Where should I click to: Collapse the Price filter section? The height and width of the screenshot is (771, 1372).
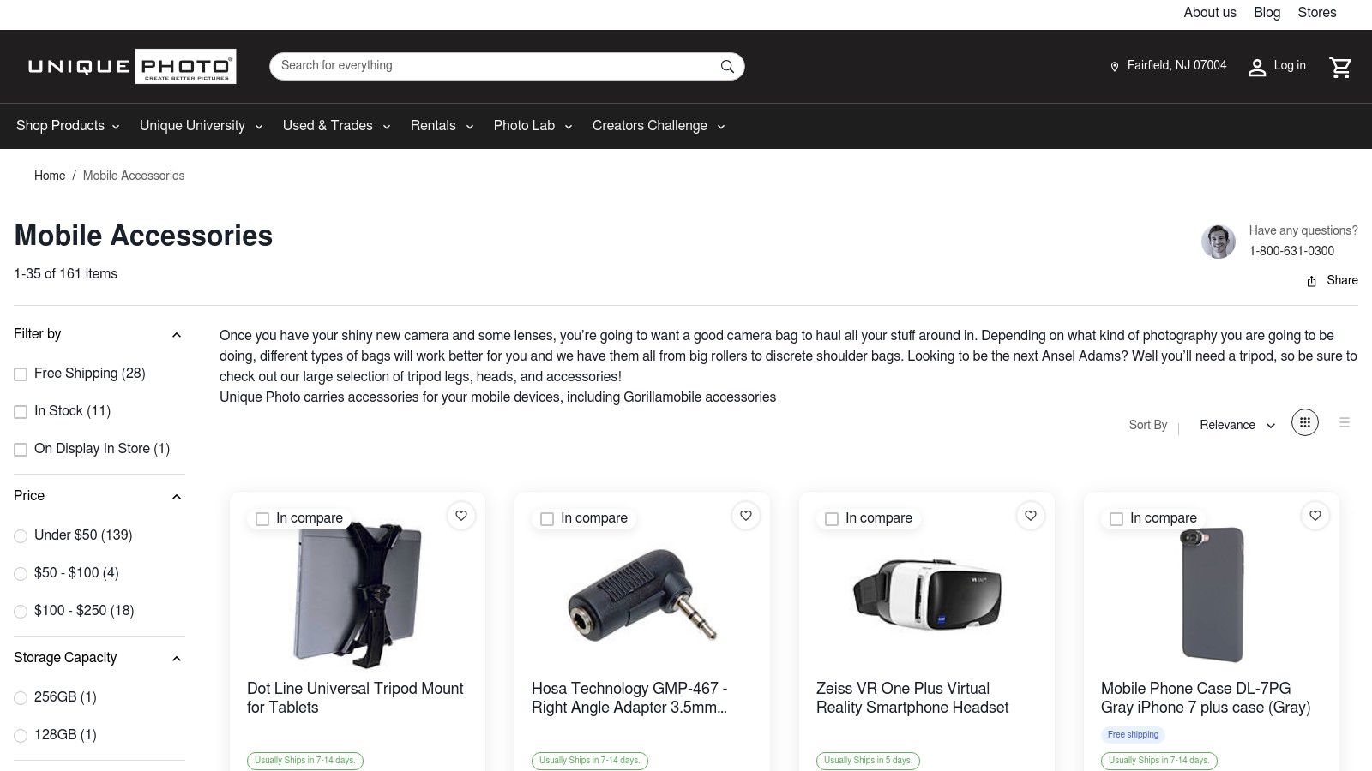click(x=177, y=497)
